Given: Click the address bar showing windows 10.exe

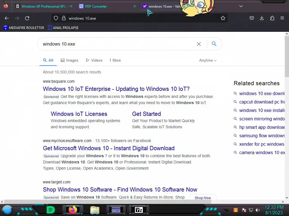Looking at the screenshot, I should pyautogui.click(x=140, y=18).
